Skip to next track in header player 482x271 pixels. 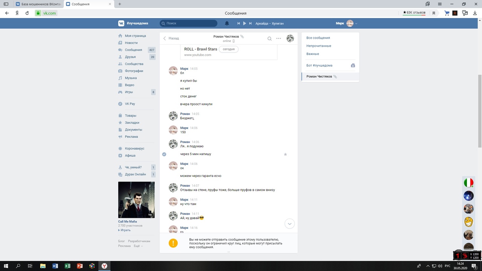point(250,23)
